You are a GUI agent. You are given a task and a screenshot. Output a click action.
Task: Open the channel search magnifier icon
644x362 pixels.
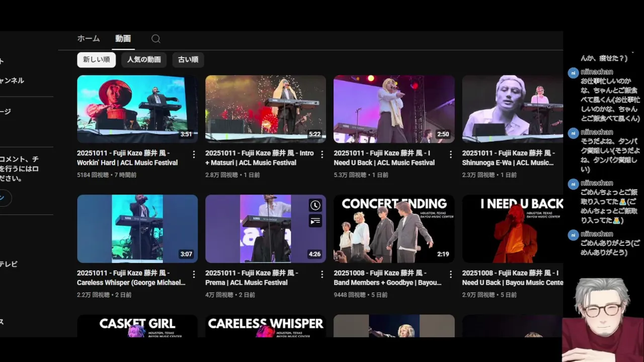coord(156,39)
